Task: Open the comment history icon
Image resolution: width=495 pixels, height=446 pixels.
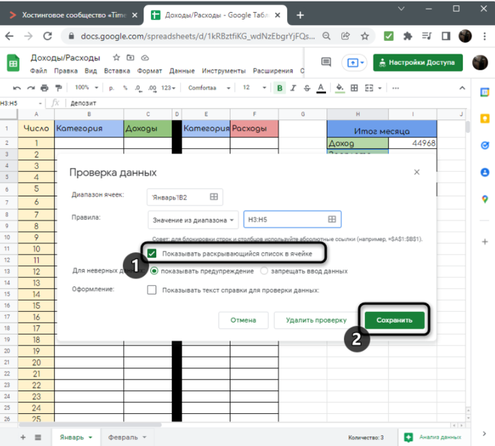Action: 326,62
